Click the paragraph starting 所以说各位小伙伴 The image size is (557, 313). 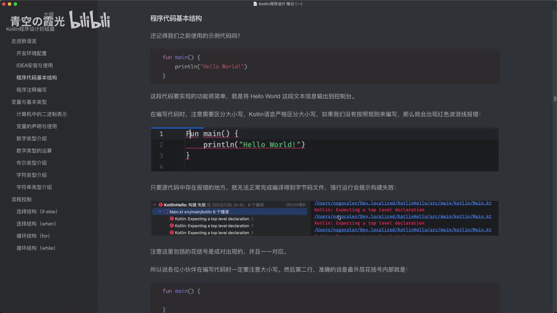point(279,270)
